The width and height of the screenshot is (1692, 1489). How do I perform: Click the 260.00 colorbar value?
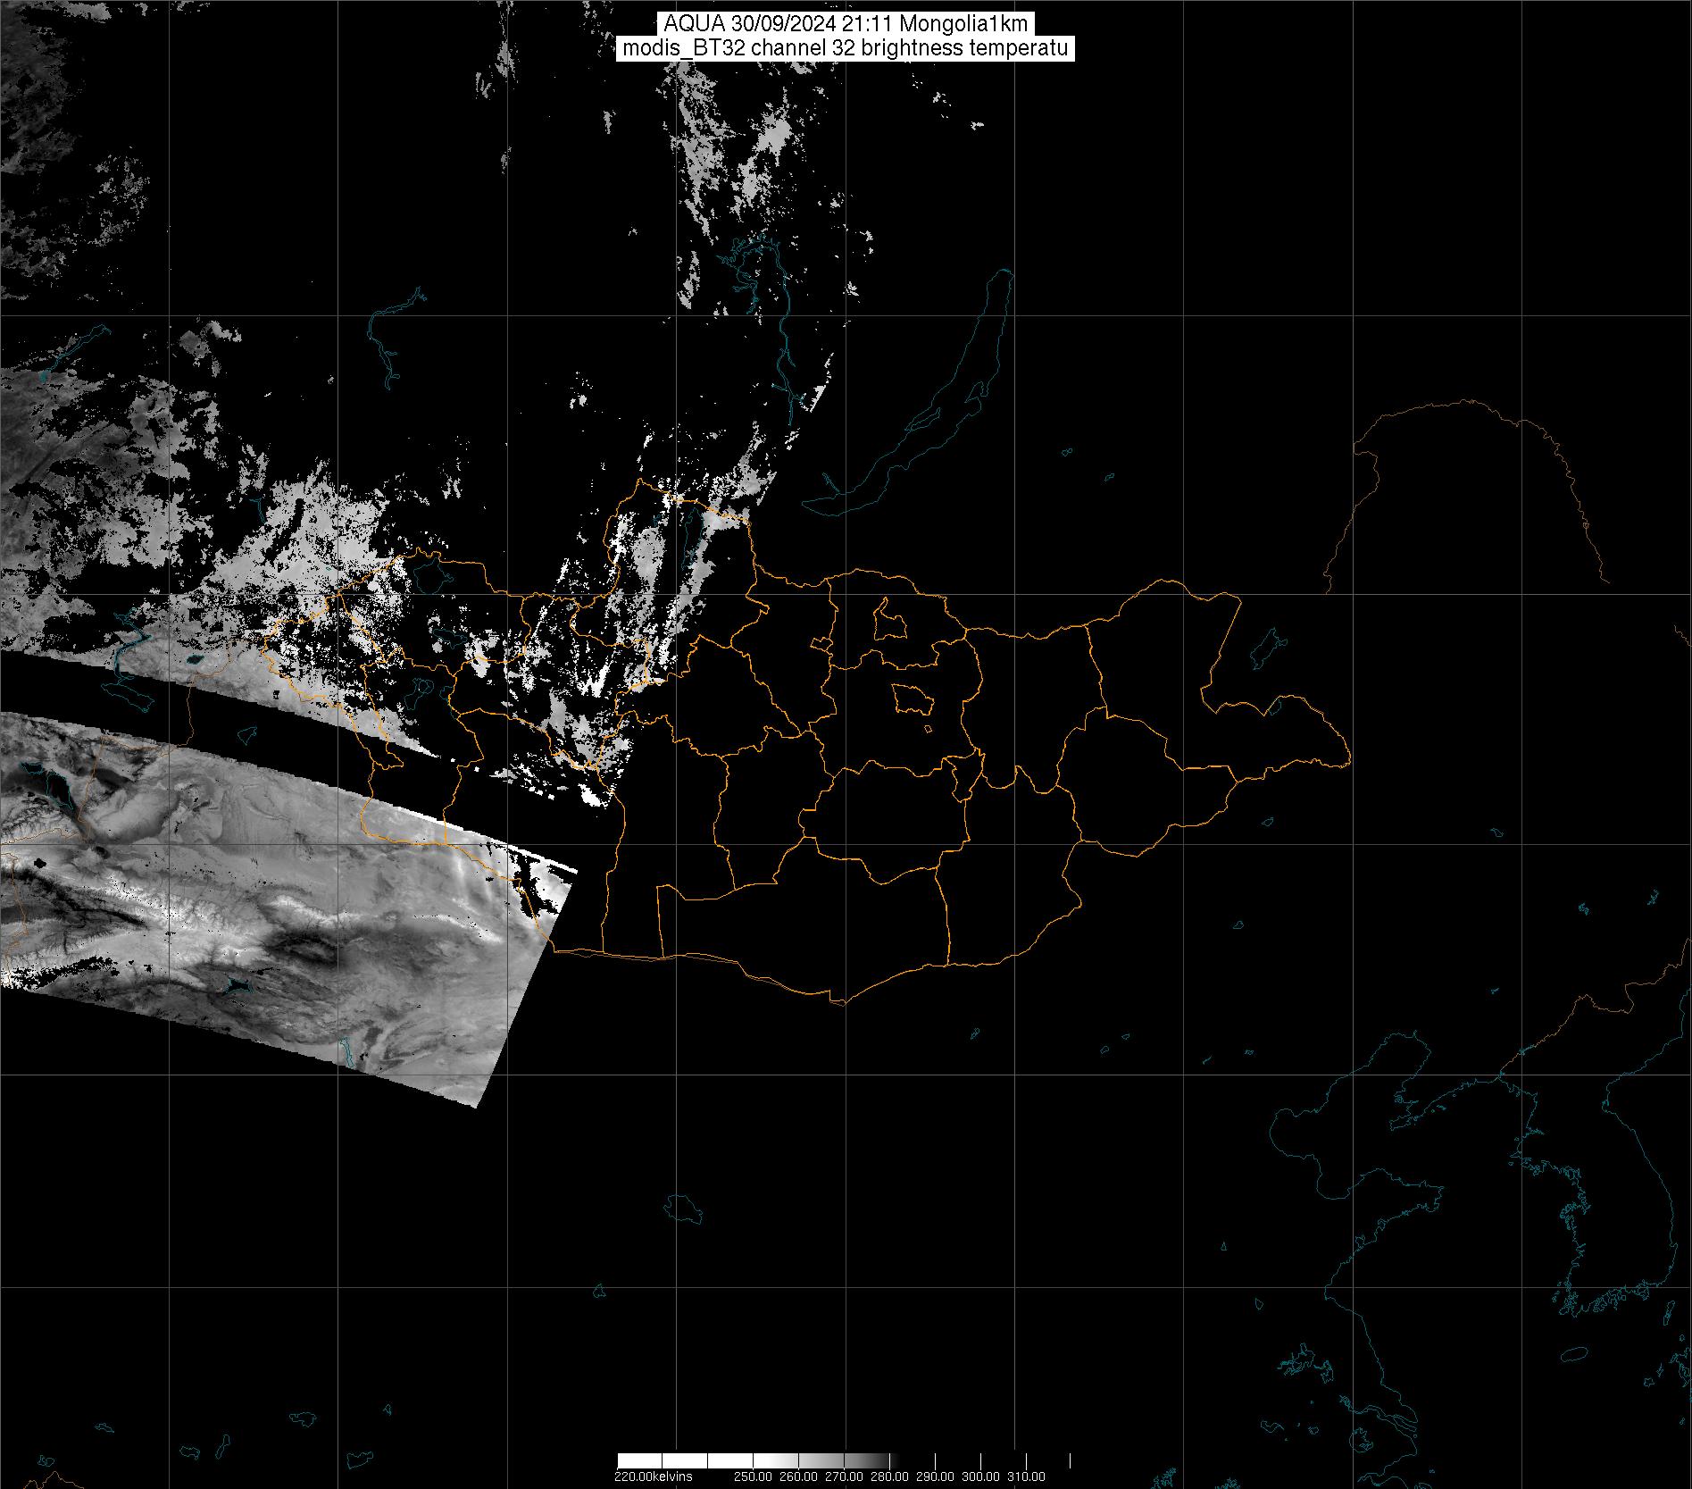[797, 1476]
